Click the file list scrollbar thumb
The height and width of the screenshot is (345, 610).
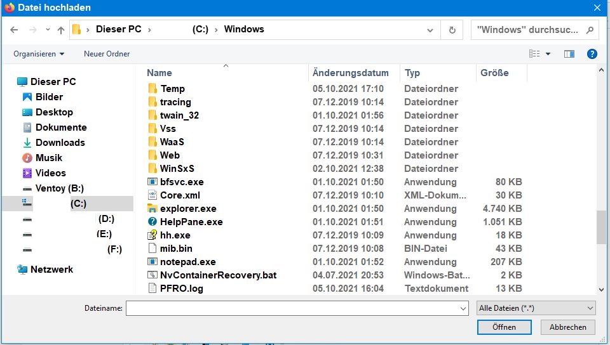[601, 227]
